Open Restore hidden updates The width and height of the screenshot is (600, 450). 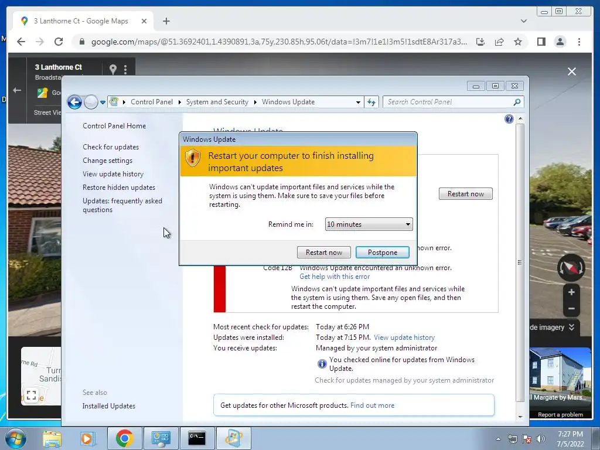(119, 187)
